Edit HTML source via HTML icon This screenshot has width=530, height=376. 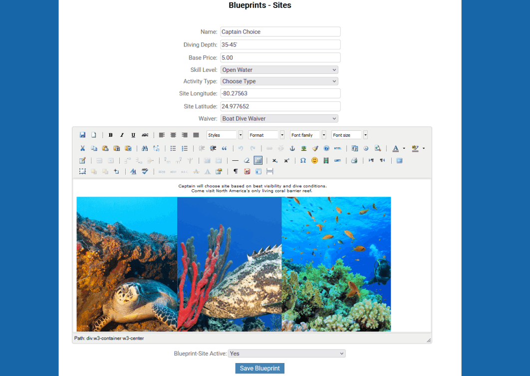[338, 148]
